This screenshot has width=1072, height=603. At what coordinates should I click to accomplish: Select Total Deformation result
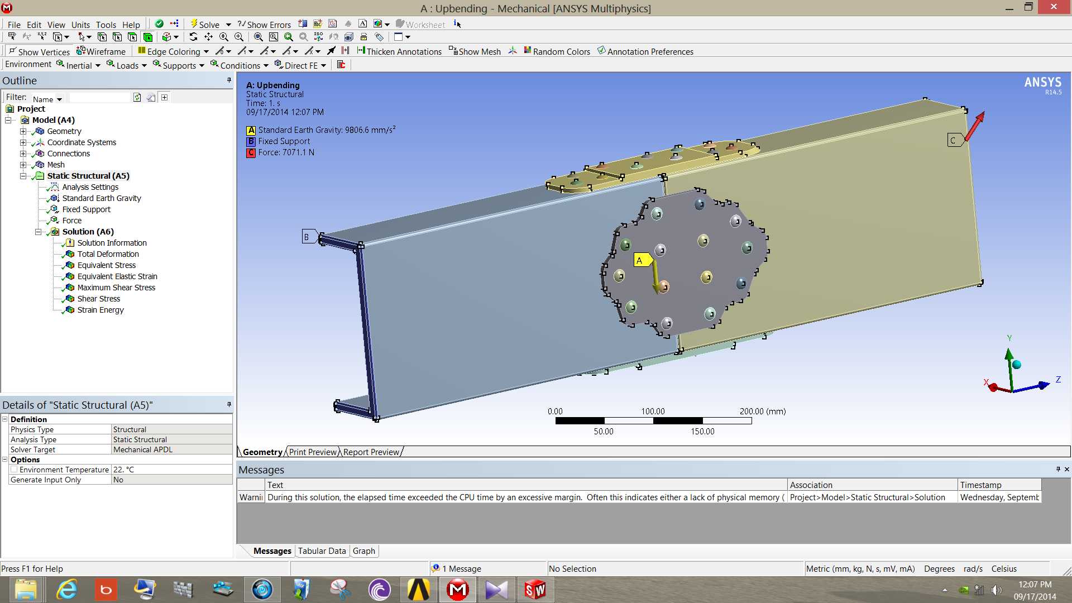coord(108,254)
